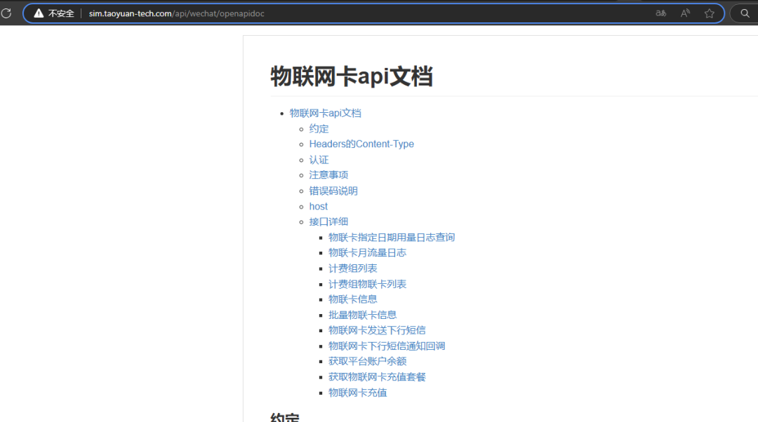This screenshot has width=758, height=422.
Task: Open the top-level 物联网卡api文档 contents link
Action: (x=325, y=113)
